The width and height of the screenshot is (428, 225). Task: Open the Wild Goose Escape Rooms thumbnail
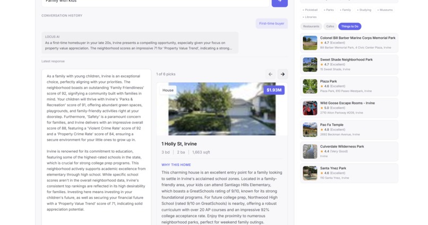tap(310, 108)
